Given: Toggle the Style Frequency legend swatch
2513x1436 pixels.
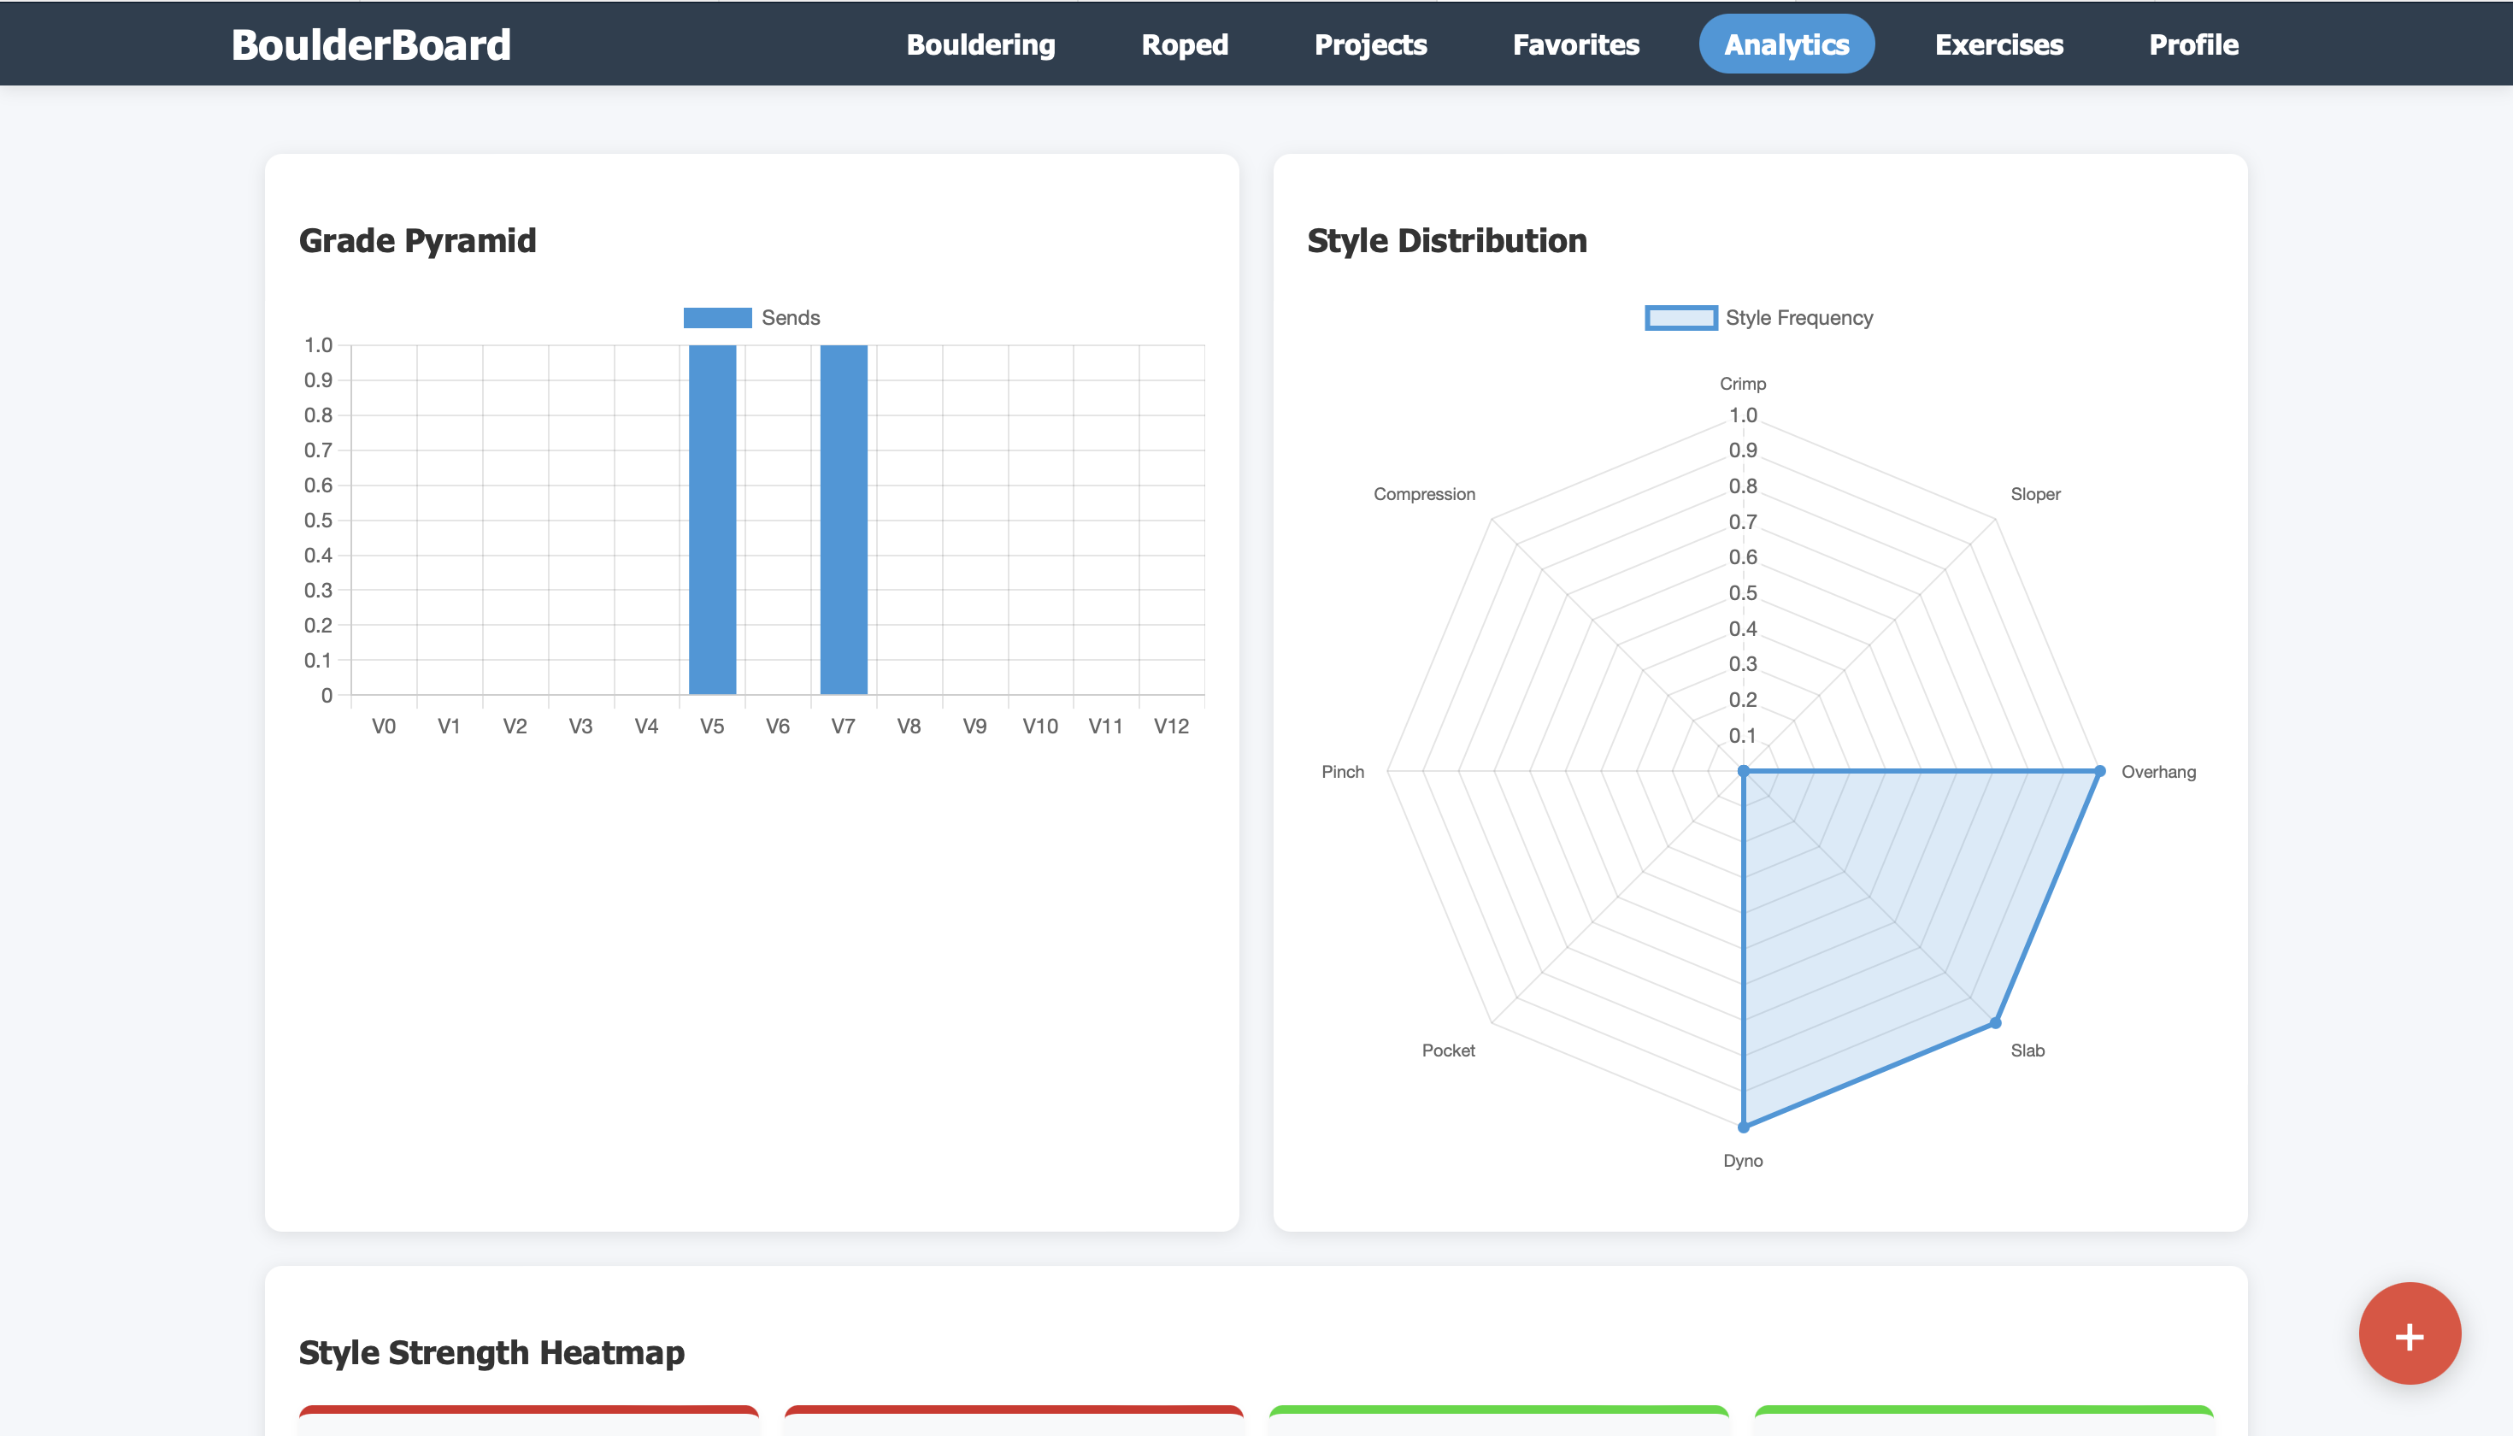Looking at the screenshot, I should pos(1680,318).
